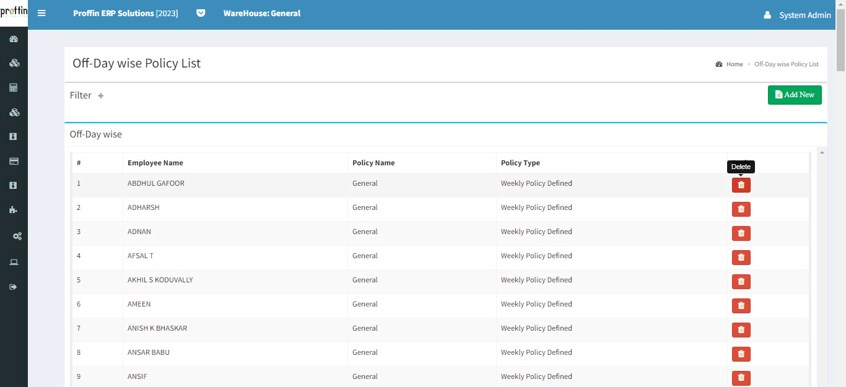846x387 pixels.
Task: Click the user icon beside System Admin
Action: [767, 15]
